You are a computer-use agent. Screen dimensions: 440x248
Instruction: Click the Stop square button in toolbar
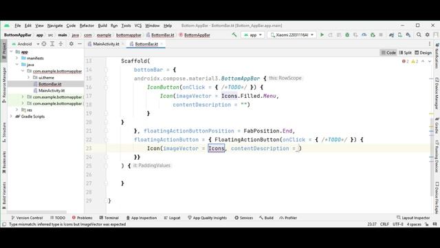tap(381, 35)
